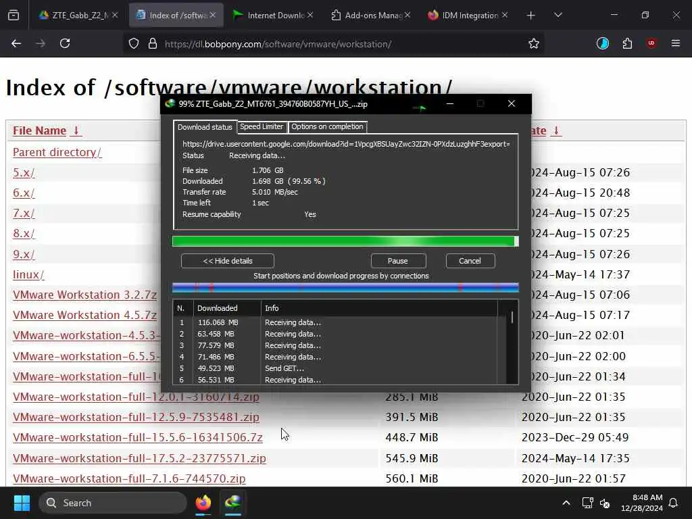
Task: Close the ZTE_Gabb_Z2 tab
Action: pyautogui.click(x=115, y=15)
